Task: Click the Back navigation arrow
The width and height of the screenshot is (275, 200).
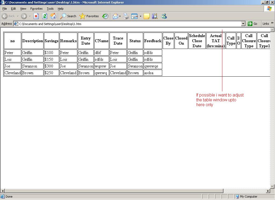Action: [5, 16]
